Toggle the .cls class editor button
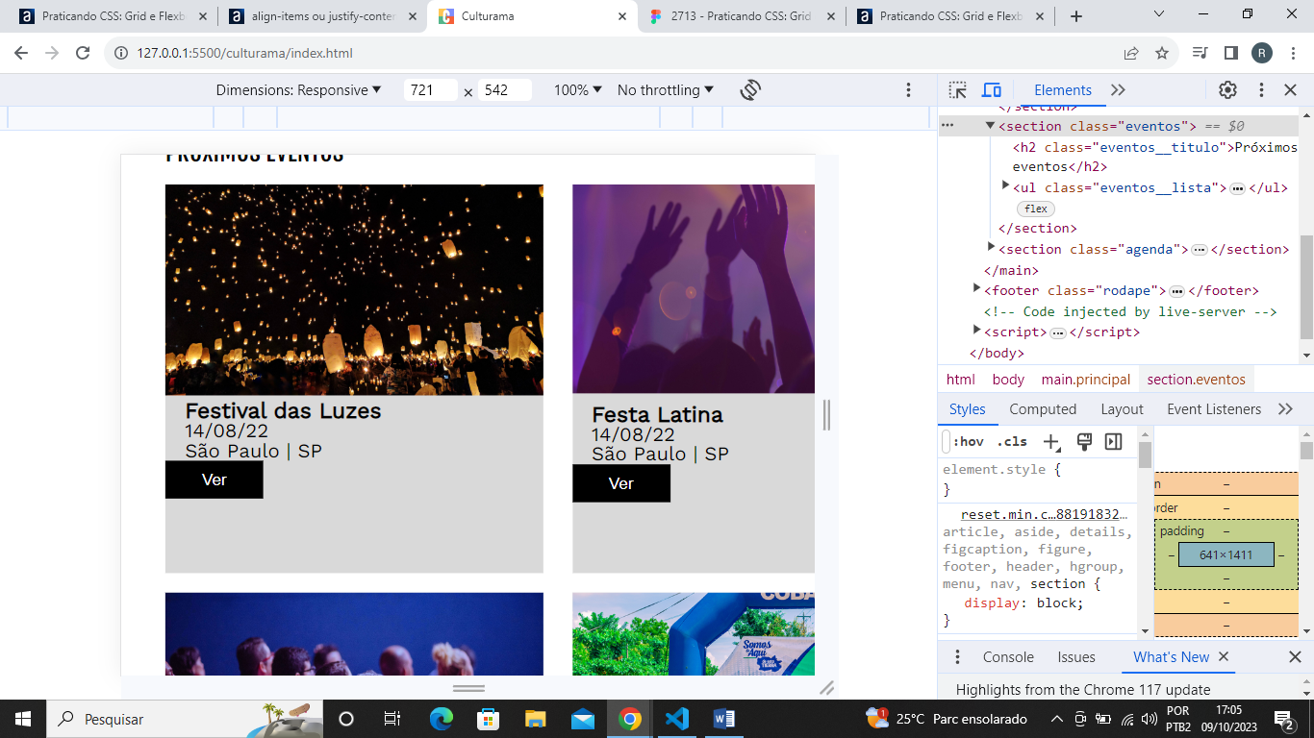 tap(1012, 442)
